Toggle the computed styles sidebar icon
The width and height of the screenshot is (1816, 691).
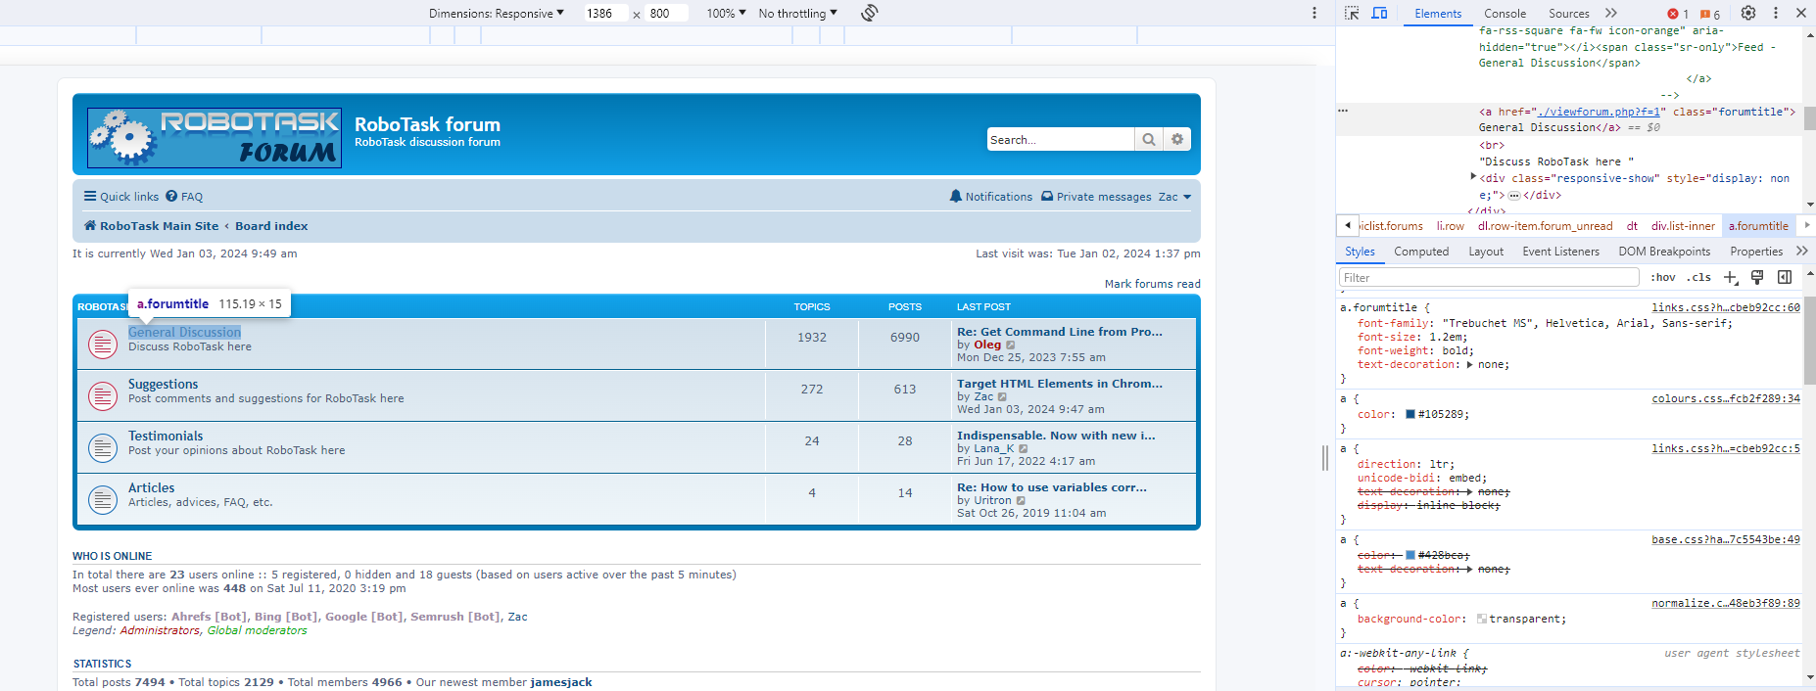[1785, 278]
